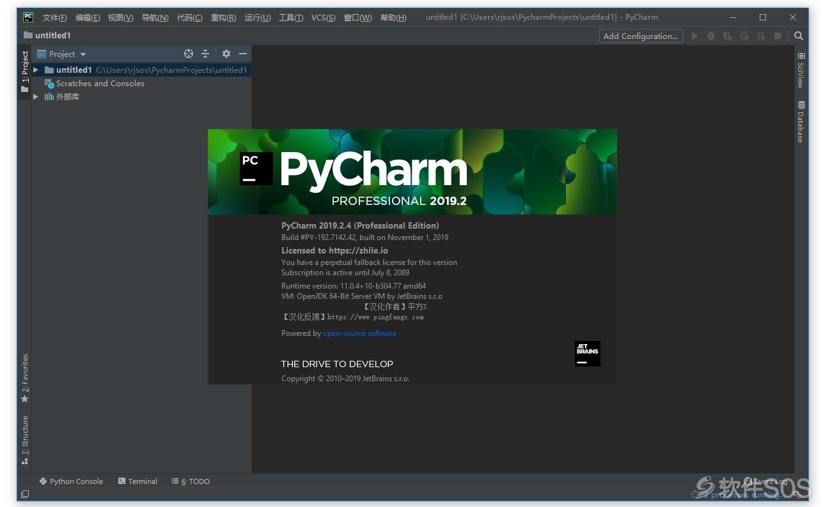Open the 视图(V) menu
This screenshot has height=507, width=823.
(120, 18)
